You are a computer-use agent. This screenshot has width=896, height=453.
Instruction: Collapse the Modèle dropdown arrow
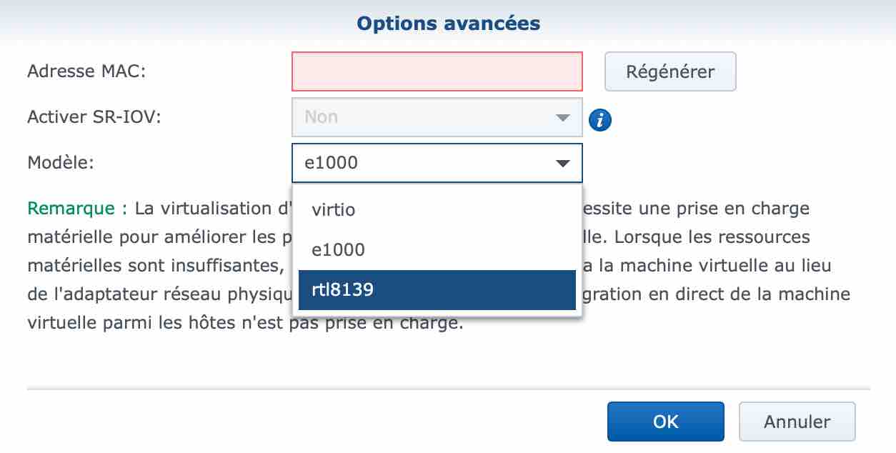(563, 164)
